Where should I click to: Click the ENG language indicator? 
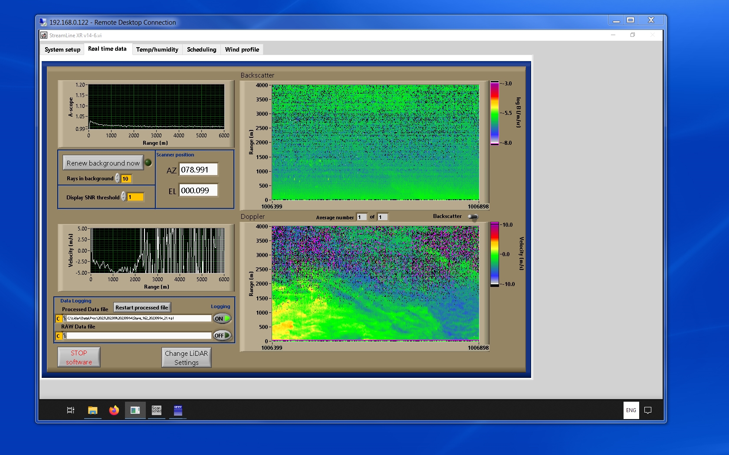[x=631, y=410]
